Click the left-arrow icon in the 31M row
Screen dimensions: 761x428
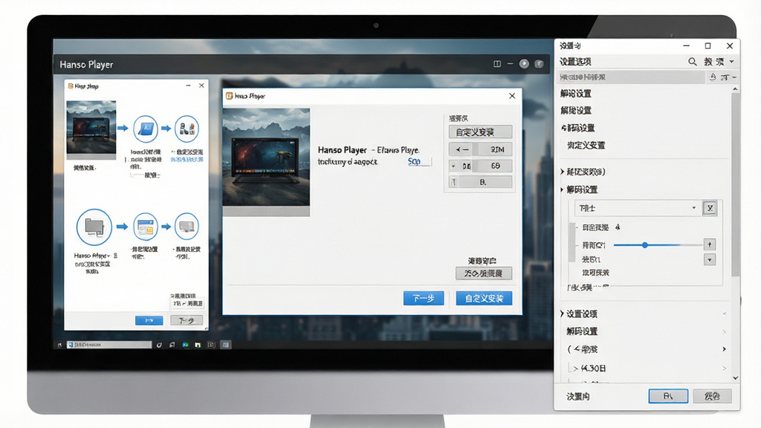462,149
